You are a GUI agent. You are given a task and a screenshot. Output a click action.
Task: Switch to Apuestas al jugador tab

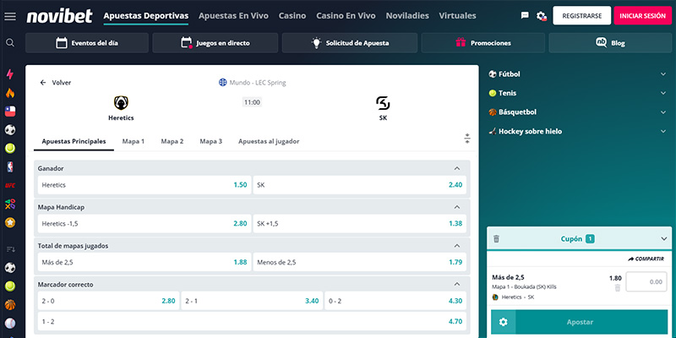coord(269,141)
